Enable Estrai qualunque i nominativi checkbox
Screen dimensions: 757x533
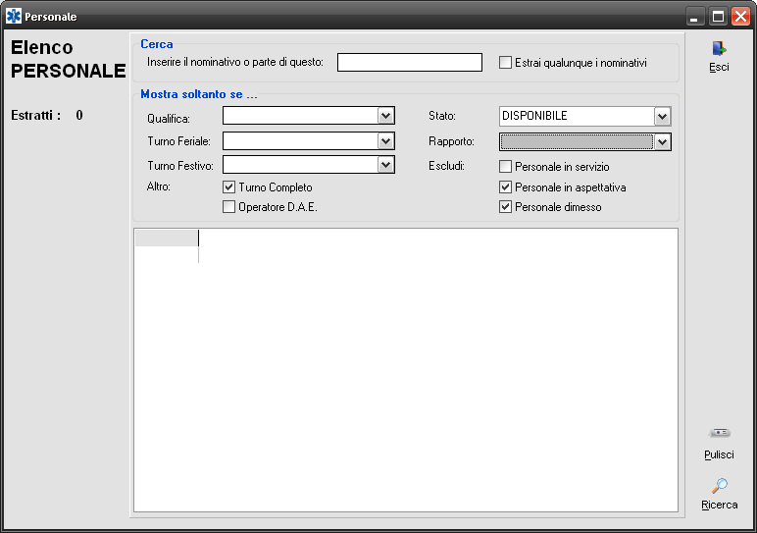(x=506, y=63)
